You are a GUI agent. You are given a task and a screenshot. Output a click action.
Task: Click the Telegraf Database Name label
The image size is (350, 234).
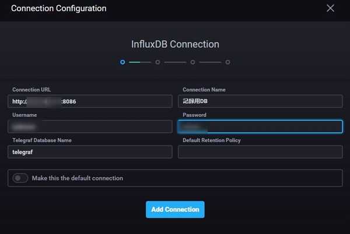coord(42,140)
